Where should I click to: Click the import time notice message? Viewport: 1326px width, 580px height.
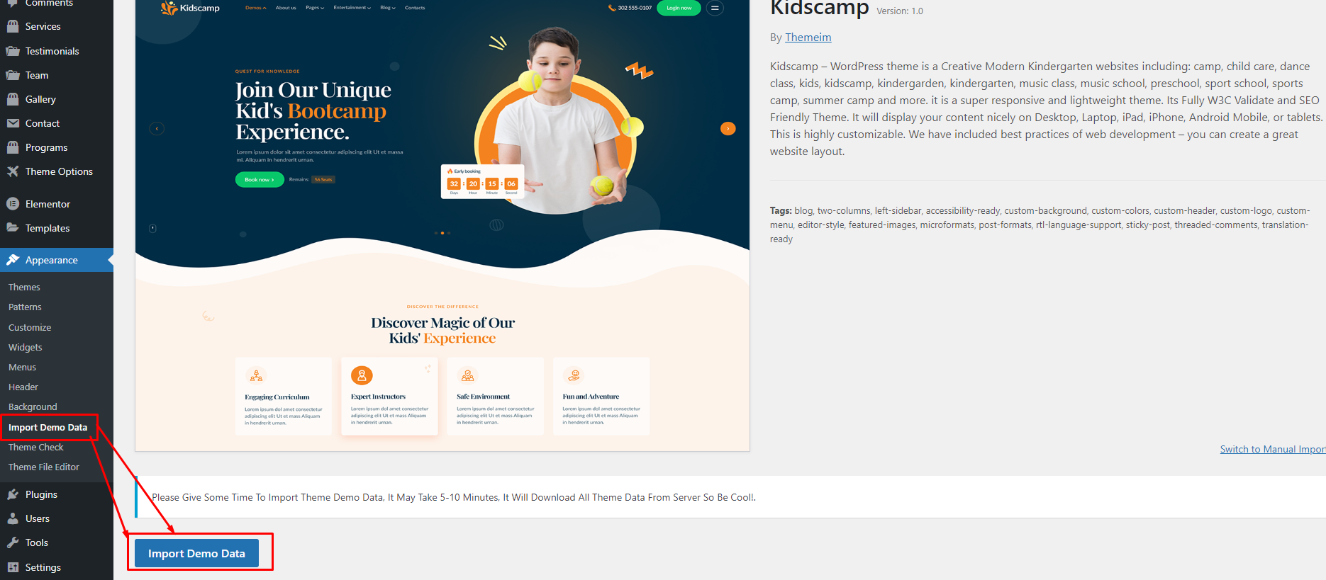[x=454, y=497]
